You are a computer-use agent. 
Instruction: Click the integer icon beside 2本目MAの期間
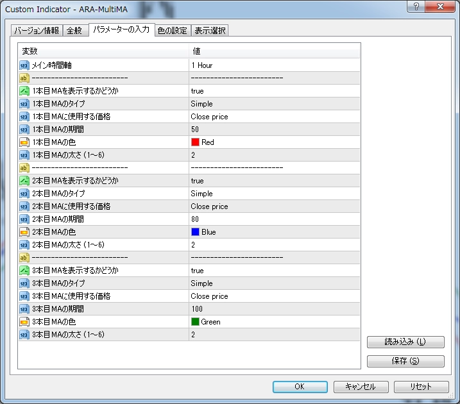pos(24,219)
